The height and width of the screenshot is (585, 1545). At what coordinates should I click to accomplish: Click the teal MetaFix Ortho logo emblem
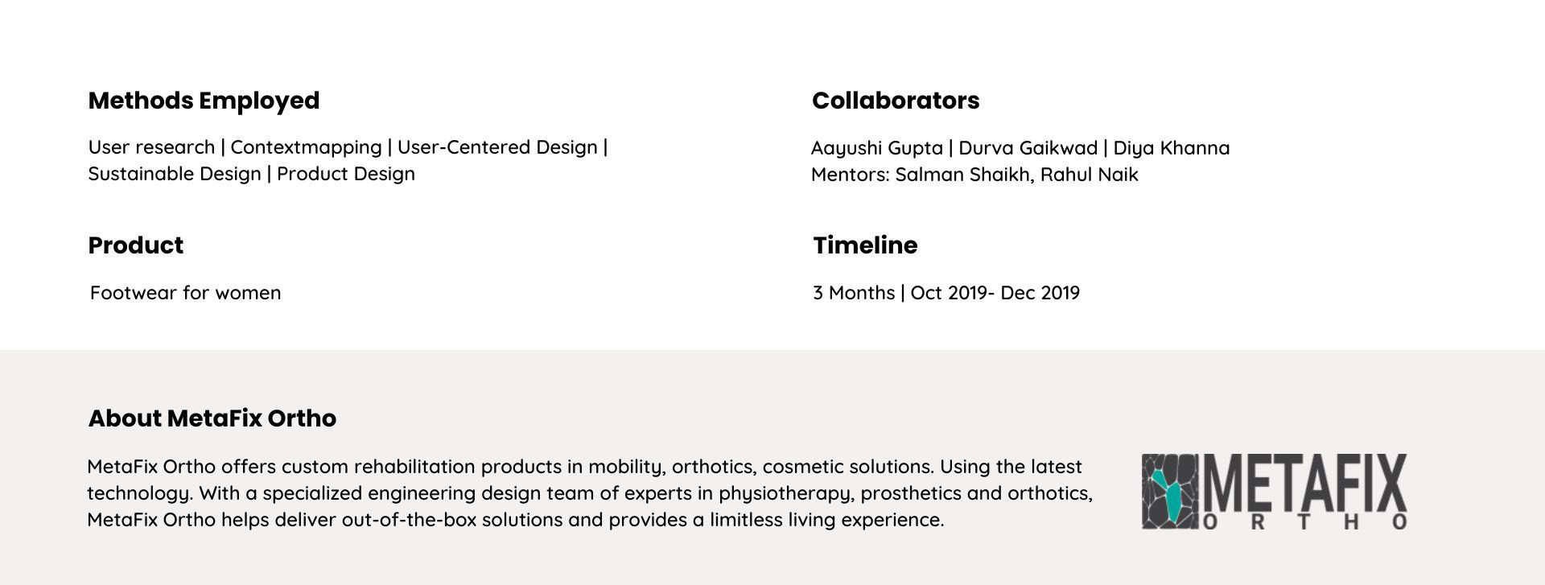pos(1169,492)
